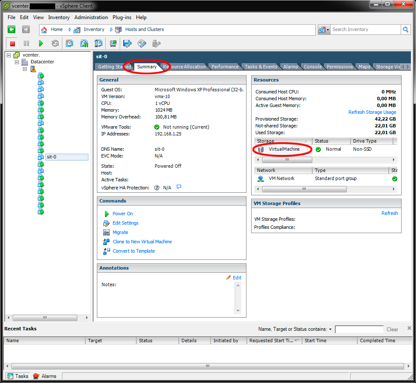The image size is (416, 383).
Task: Click Refresh in VM Storage Profiles
Action: [390, 213]
